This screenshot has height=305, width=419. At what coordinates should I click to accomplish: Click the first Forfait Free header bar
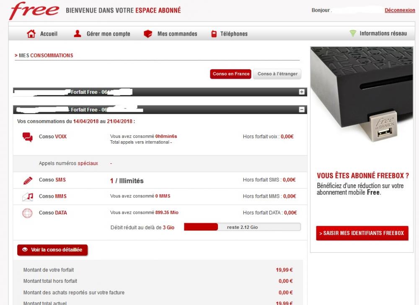coord(160,92)
